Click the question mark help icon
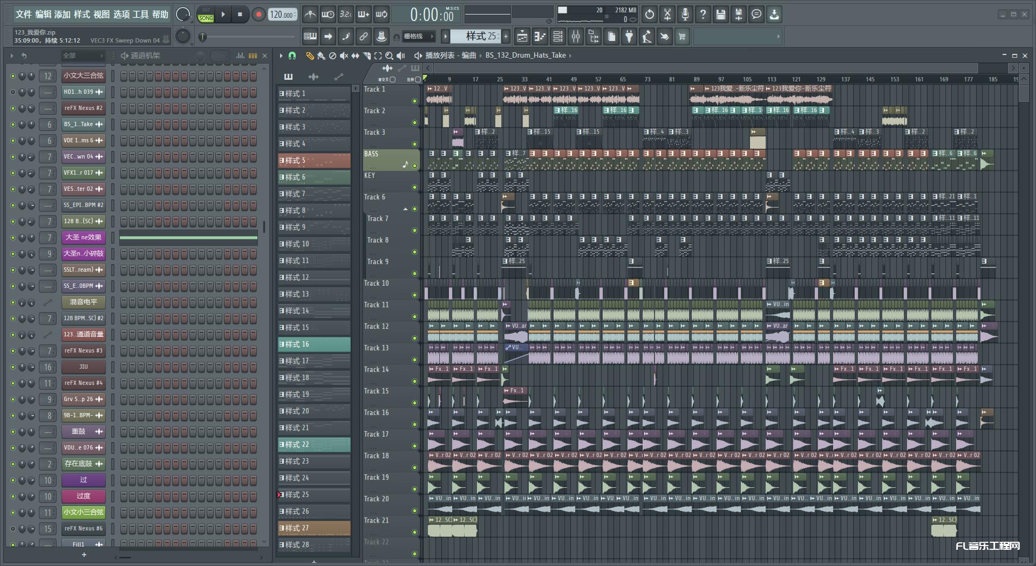1036x566 pixels. [x=703, y=15]
